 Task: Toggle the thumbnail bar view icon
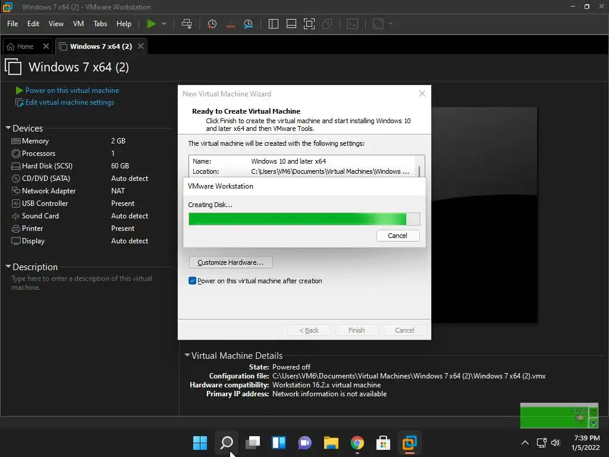pos(291,24)
